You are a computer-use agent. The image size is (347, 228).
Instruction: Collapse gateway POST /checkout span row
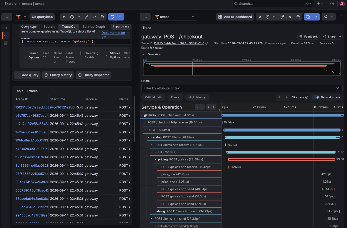142,115
